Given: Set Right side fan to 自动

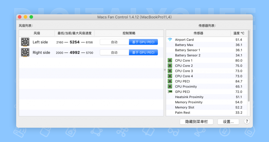Looking at the screenshot, I should click(114, 53).
